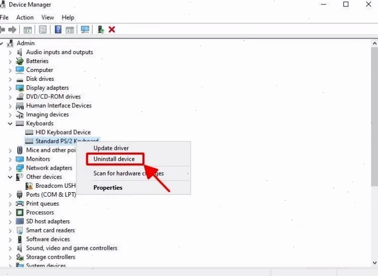The width and height of the screenshot is (378, 276).
Task: Click the Print queues printer icon
Action: (x=20, y=204)
